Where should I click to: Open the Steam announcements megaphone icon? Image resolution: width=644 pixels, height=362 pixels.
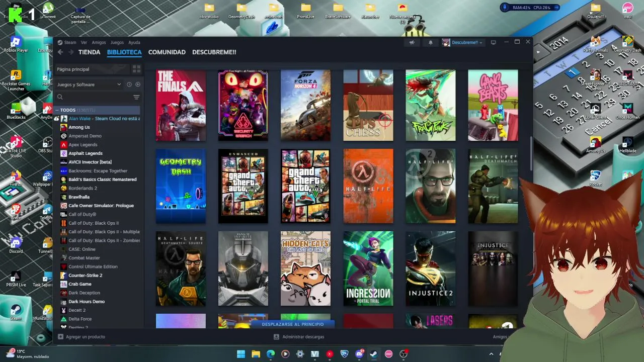(412, 42)
